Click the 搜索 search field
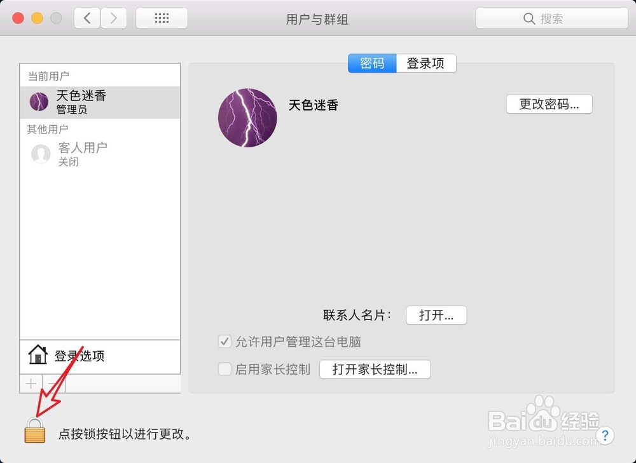The width and height of the screenshot is (636, 463). coord(552,18)
